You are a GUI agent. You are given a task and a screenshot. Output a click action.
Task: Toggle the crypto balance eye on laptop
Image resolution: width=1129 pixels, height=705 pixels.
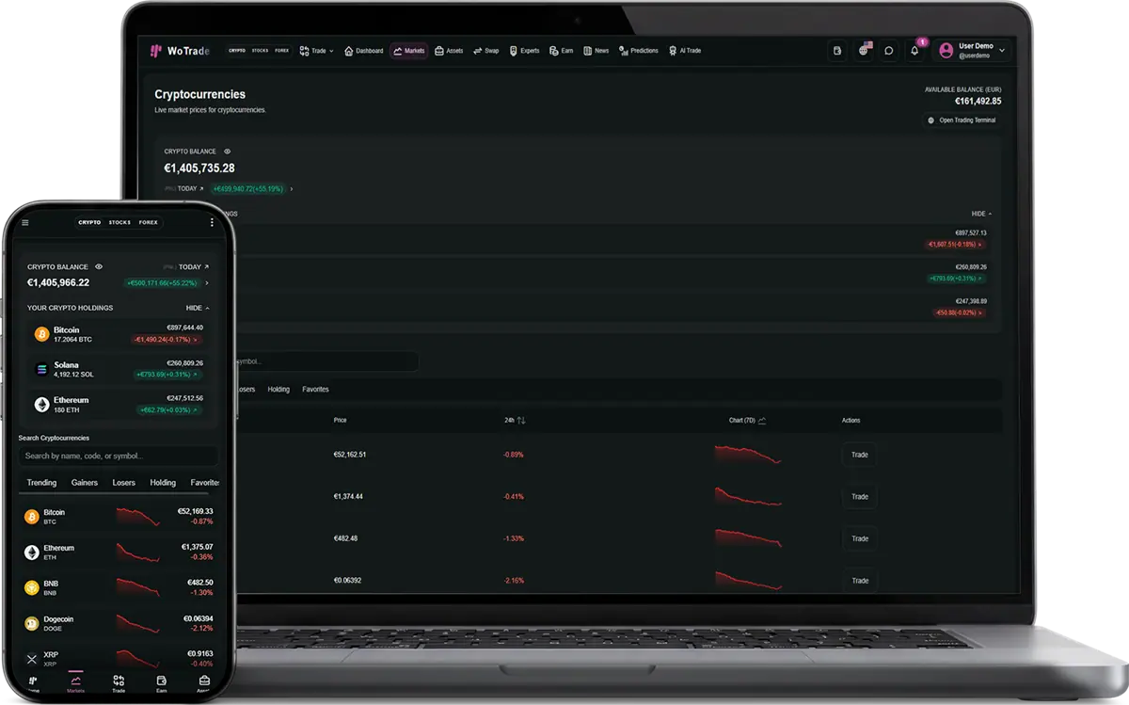228,152
